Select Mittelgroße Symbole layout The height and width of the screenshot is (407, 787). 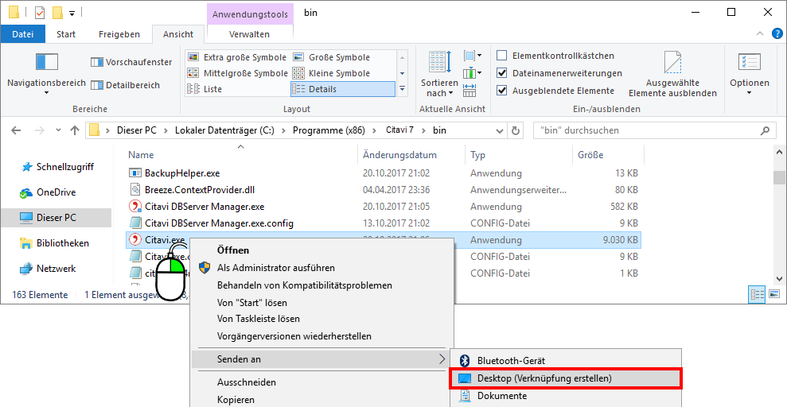click(x=237, y=73)
